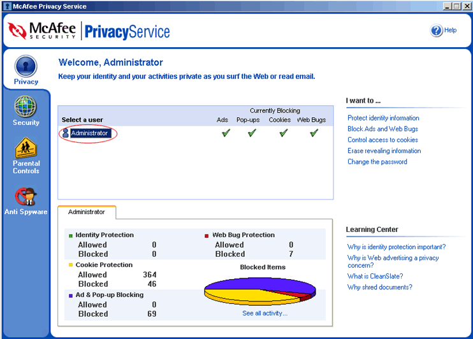Open the Privacy section icon
The height and width of the screenshot is (339, 473).
pyautogui.click(x=25, y=66)
